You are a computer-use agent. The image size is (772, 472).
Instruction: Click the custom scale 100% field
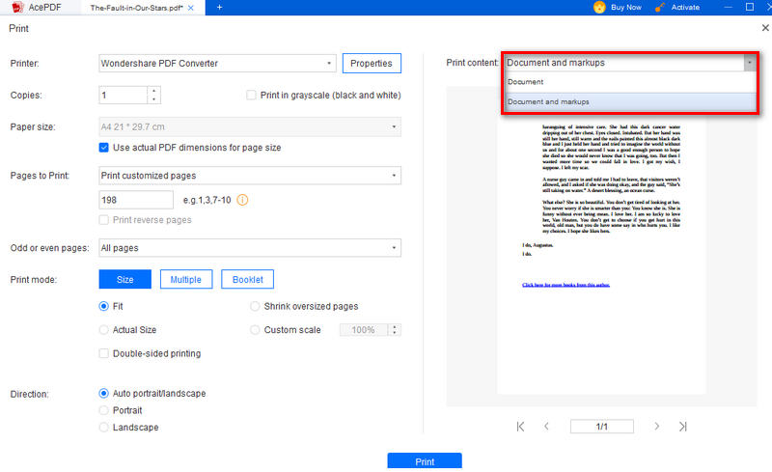pos(364,329)
